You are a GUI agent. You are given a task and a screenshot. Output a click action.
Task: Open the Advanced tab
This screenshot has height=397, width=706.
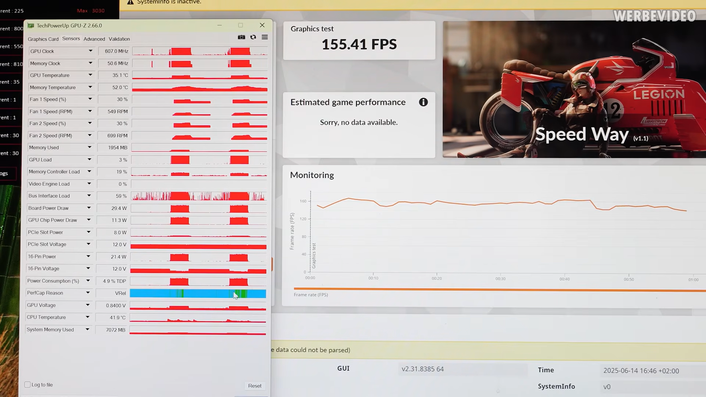click(x=94, y=39)
